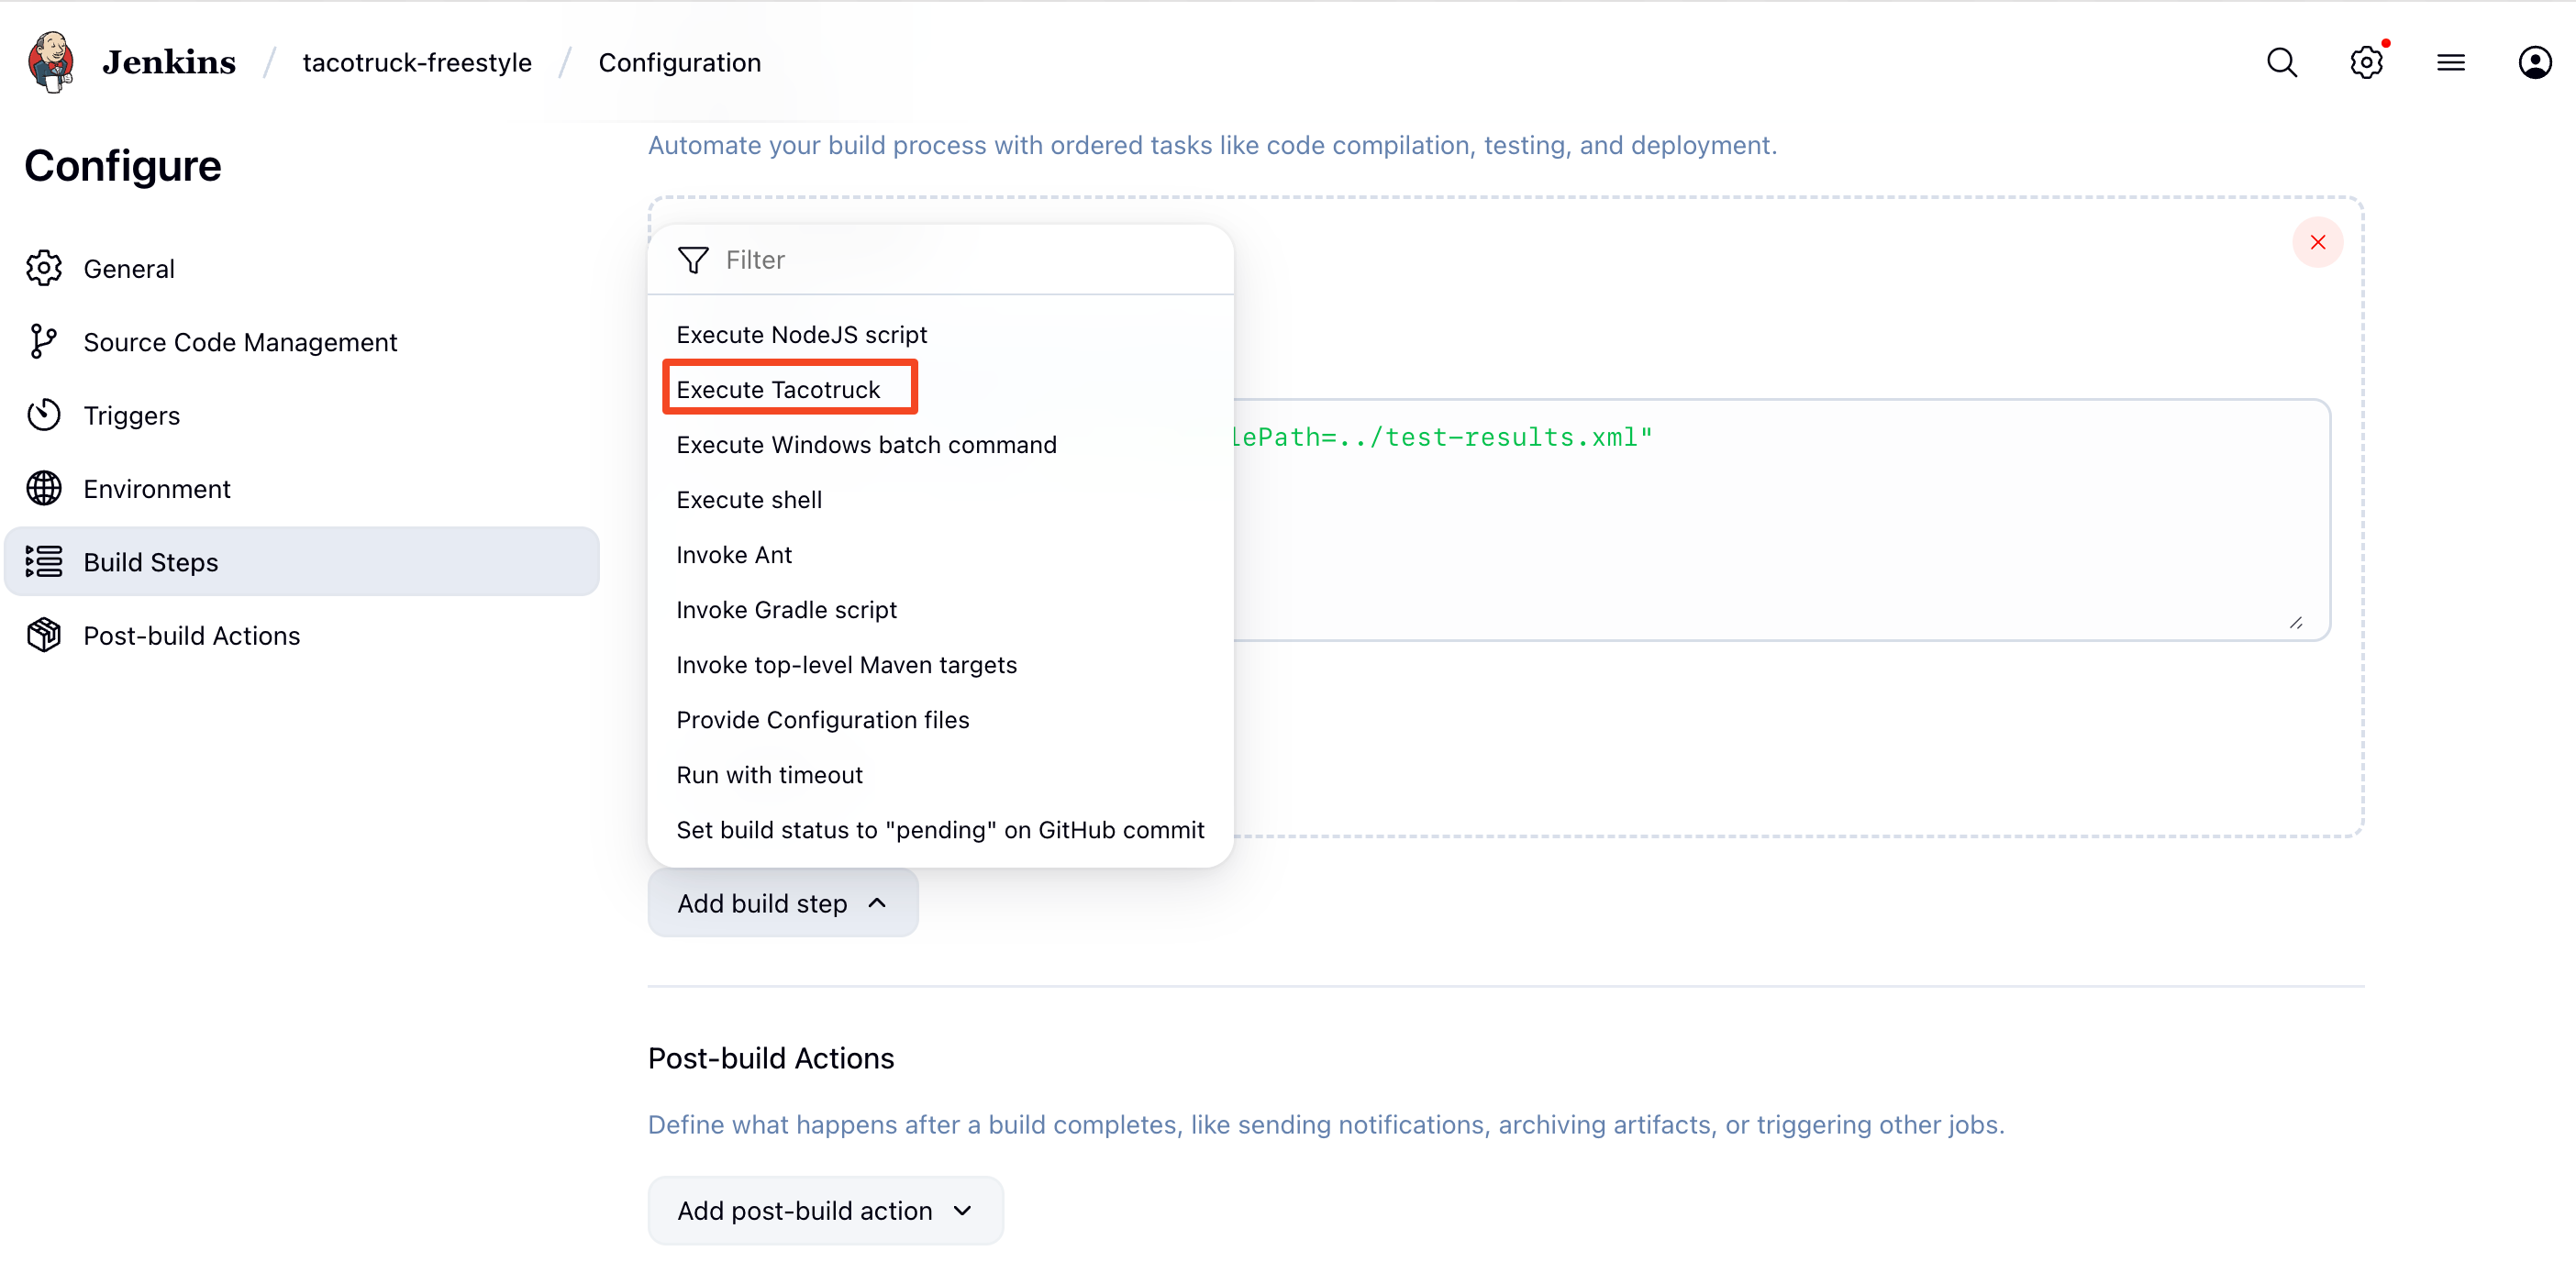The height and width of the screenshot is (1284, 2576).
Task: Collapse the Add build step dropdown
Action: [x=782, y=903]
